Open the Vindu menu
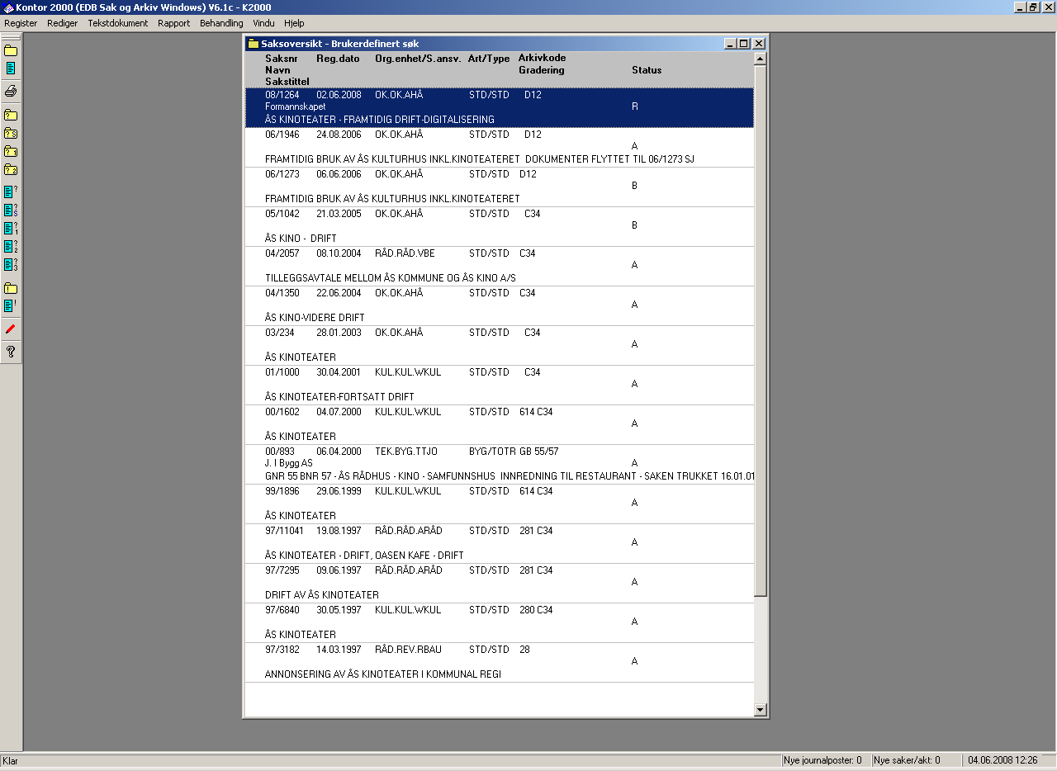1057x771 pixels. (x=263, y=23)
